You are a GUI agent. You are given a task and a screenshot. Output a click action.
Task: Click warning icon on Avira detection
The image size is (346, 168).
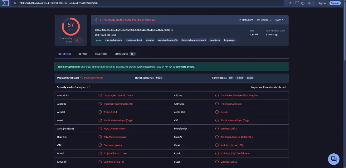pyautogui.click(x=100, y=128)
